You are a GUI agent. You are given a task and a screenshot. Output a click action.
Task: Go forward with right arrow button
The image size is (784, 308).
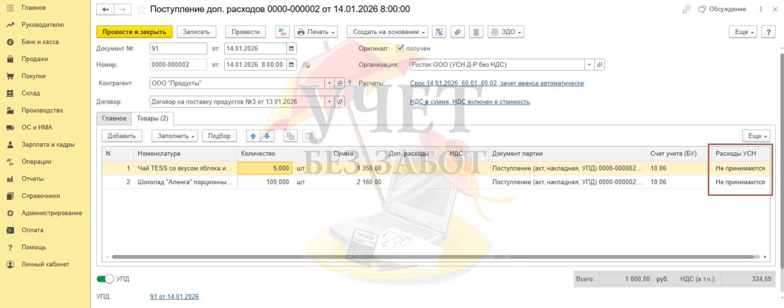click(x=122, y=10)
